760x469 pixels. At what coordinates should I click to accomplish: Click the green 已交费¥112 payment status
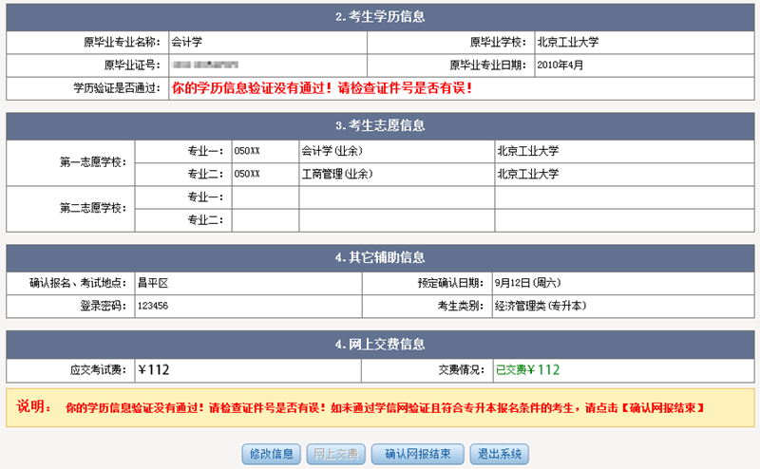pyautogui.click(x=527, y=370)
